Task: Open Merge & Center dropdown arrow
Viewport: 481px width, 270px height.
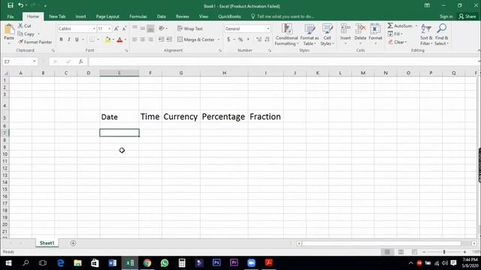Action: pos(219,40)
